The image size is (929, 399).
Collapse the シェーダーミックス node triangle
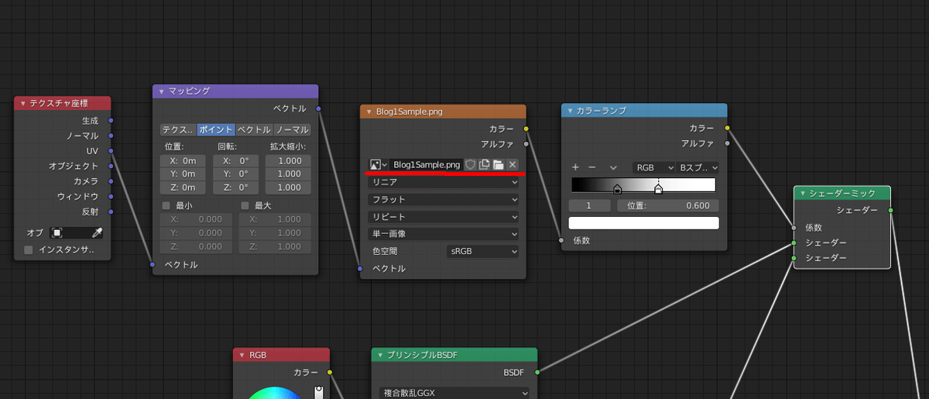(803, 194)
